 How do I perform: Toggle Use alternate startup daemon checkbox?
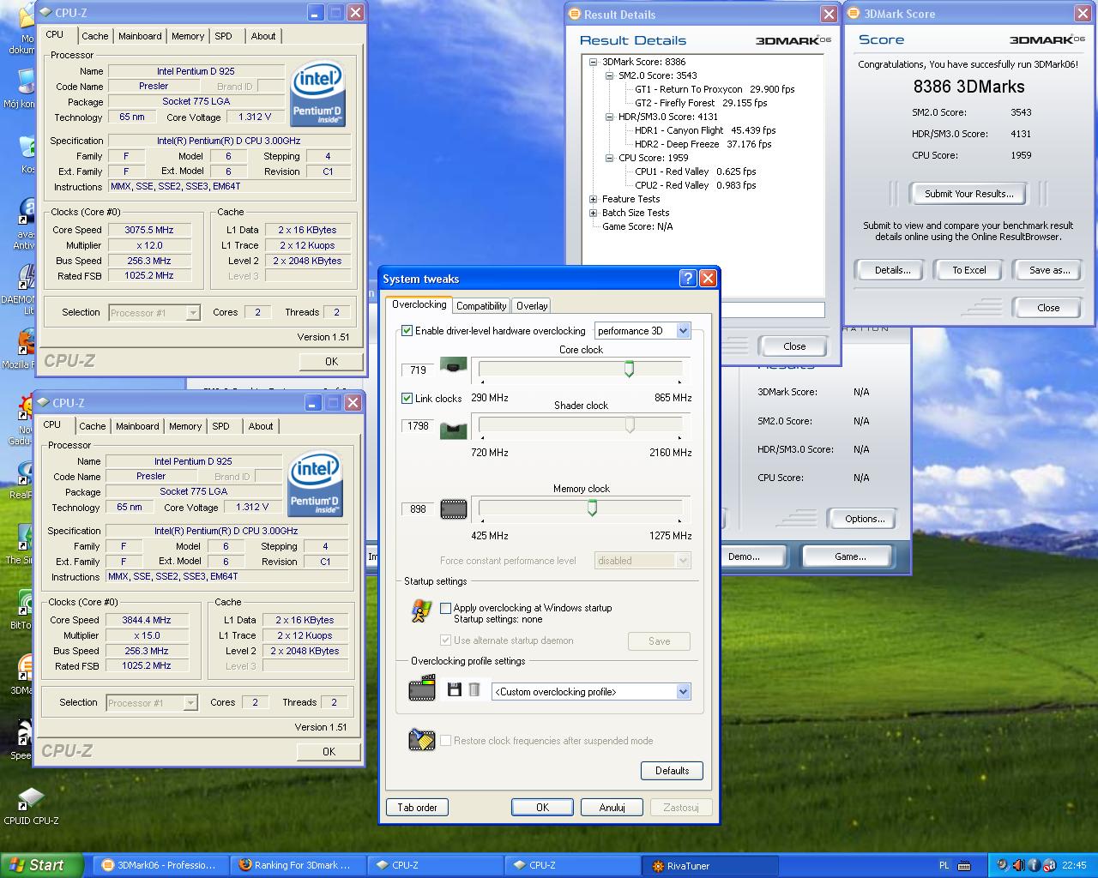tap(445, 640)
